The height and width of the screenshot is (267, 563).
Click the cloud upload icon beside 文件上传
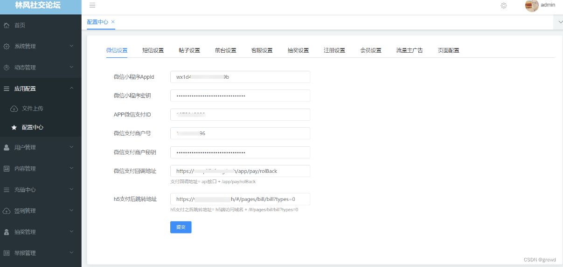(14, 109)
